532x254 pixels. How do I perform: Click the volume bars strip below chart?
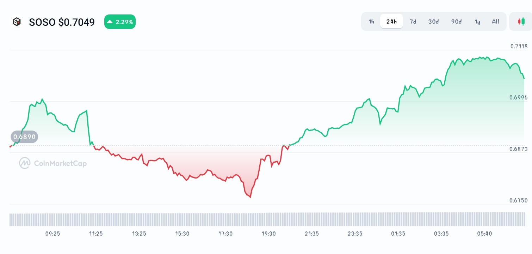[267, 219]
